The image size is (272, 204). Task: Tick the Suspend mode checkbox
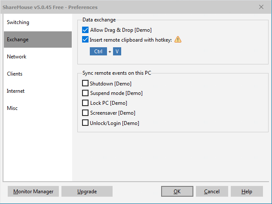[x=85, y=93]
